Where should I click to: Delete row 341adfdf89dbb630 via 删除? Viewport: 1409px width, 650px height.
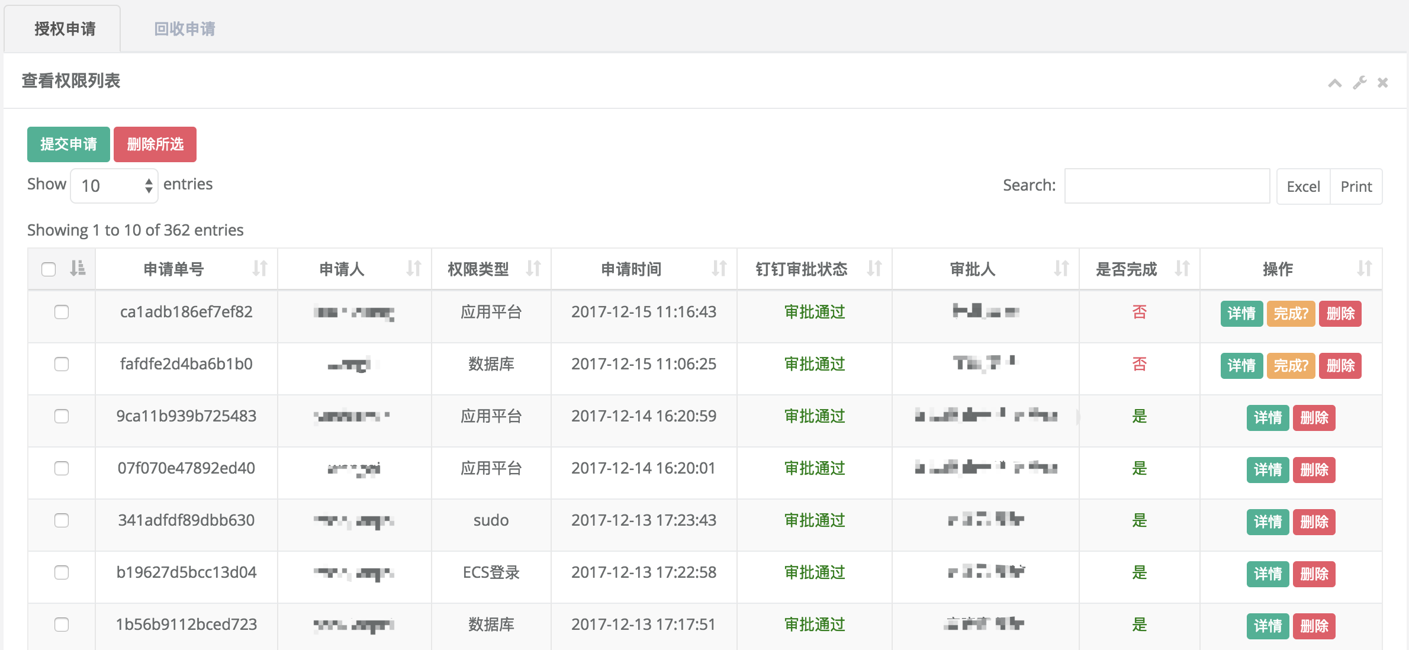point(1314,522)
